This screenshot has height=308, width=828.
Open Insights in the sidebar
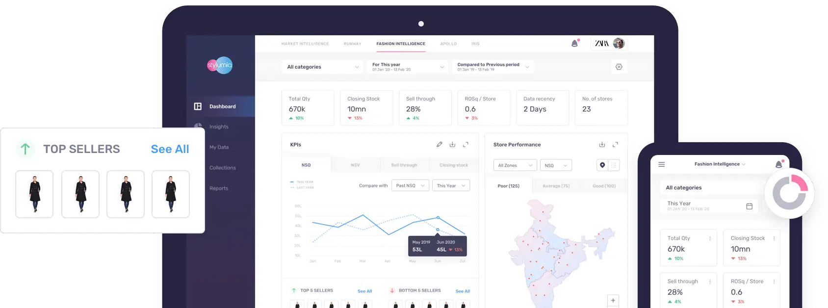219,127
